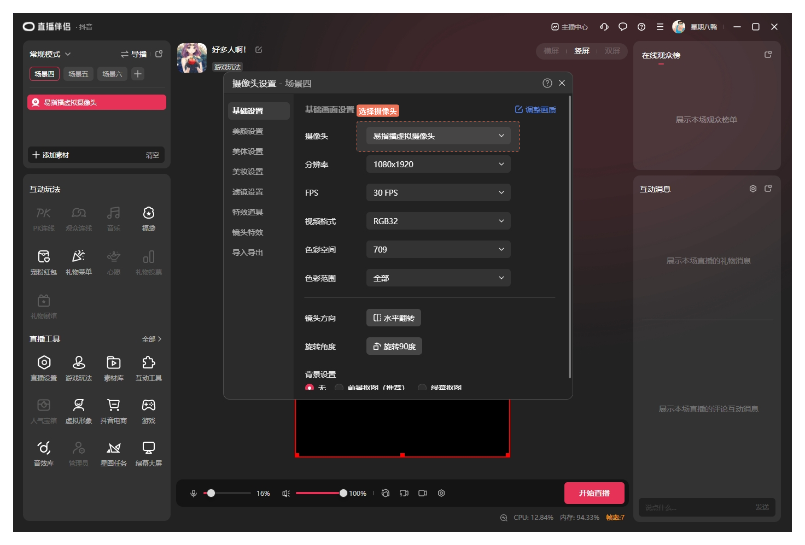Open the 音乐 music tool
Screen dimensions: 805x545
point(114,219)
